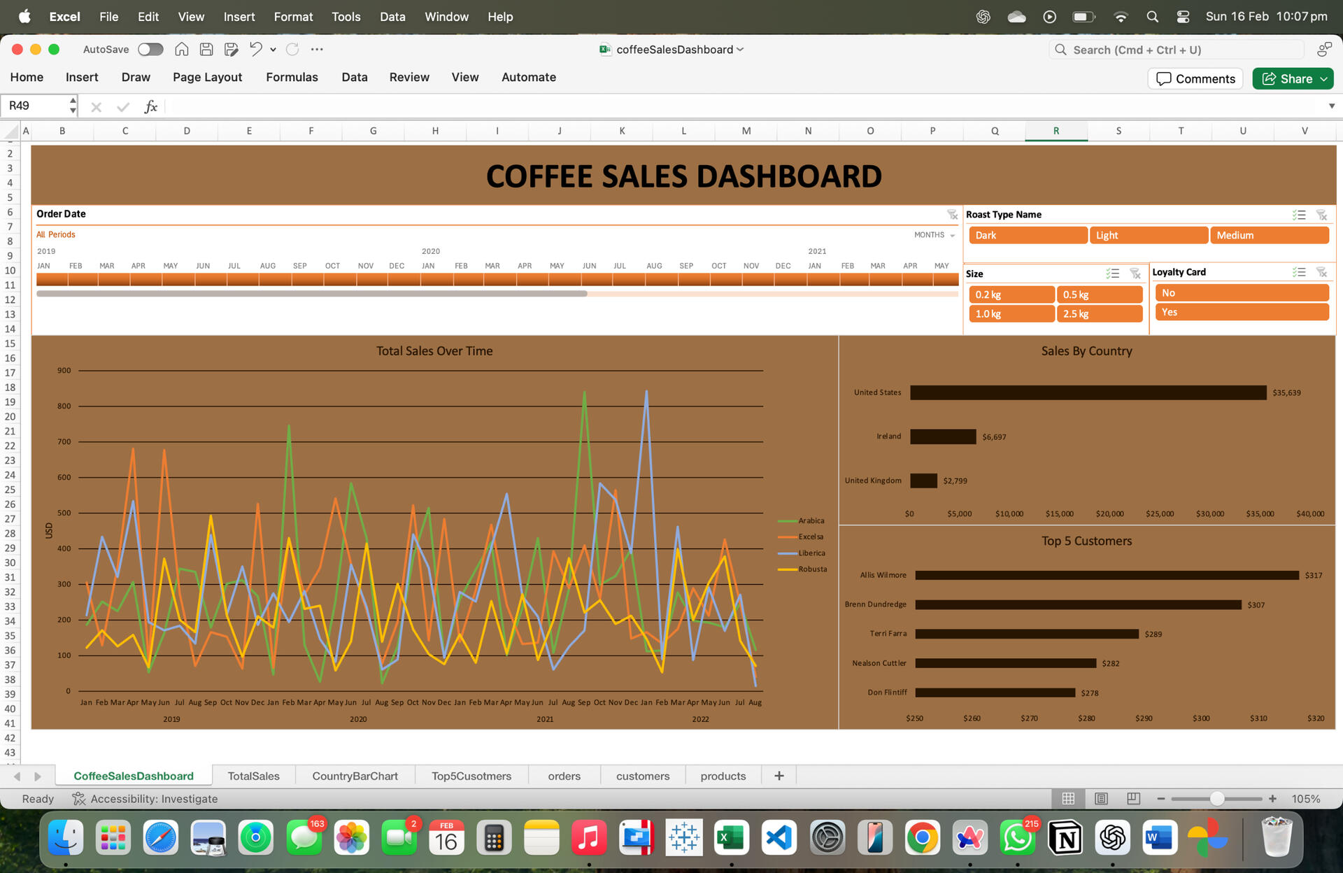Expand the Share button dropdown arrow

click(x=1324, y=79)
